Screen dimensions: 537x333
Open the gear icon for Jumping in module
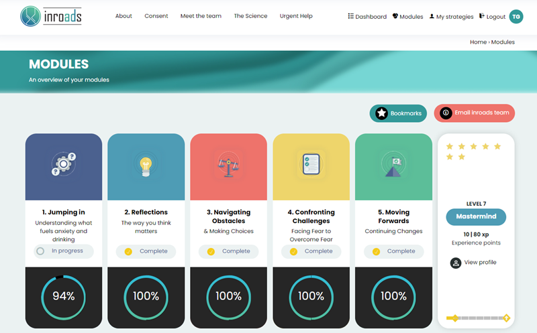tap(64, 164)
